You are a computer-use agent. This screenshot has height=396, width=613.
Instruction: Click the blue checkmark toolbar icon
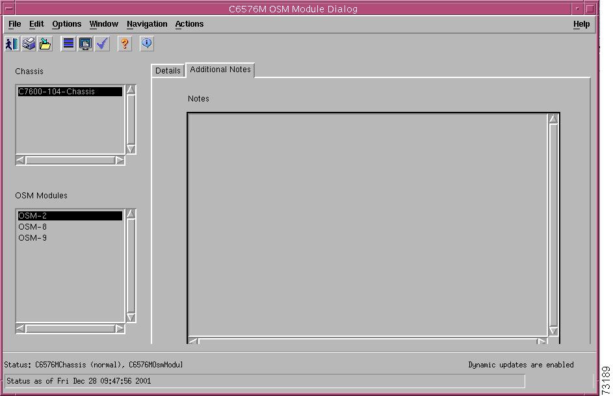click(x=102, y=44)
